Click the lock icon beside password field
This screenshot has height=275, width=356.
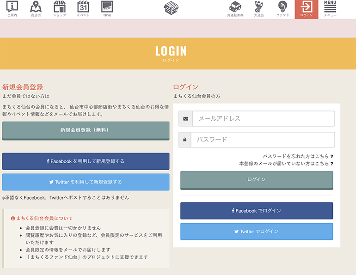[x=184, y=140]
